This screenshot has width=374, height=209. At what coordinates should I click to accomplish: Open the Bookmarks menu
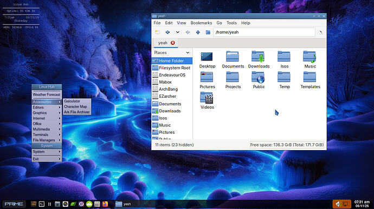201,23
